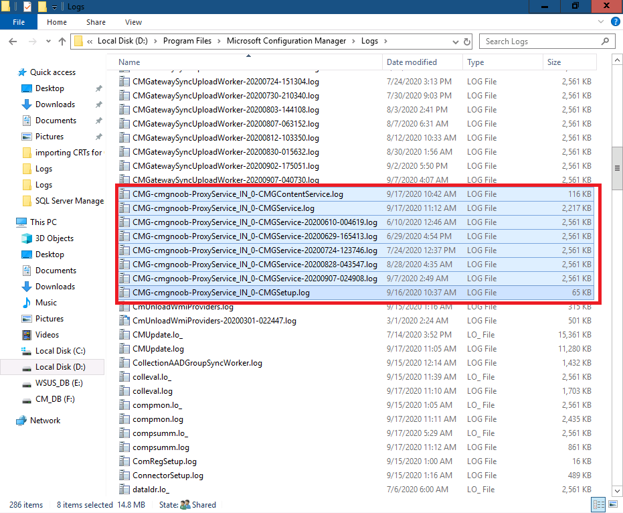Navigate to Microsoft Configuration Manager breadcrumb
Image resolution: width=623 pixels, height=513 pixels.
[x=286, y=41]
